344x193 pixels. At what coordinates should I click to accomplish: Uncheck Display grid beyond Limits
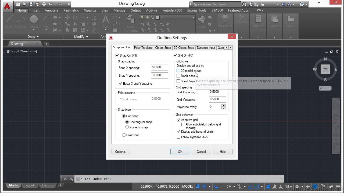tap(179, 132)
